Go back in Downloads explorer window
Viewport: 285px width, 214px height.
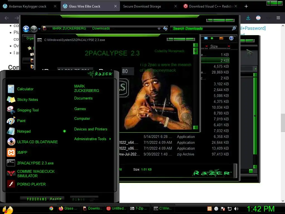(x=26, y=29)
